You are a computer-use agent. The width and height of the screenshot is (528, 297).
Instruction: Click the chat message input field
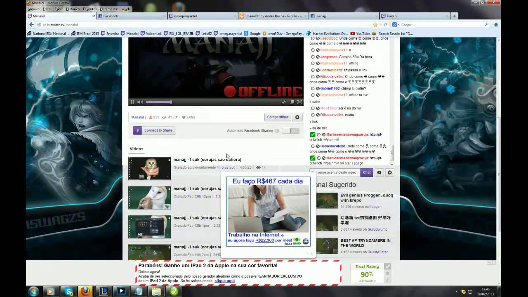point(335,172)
